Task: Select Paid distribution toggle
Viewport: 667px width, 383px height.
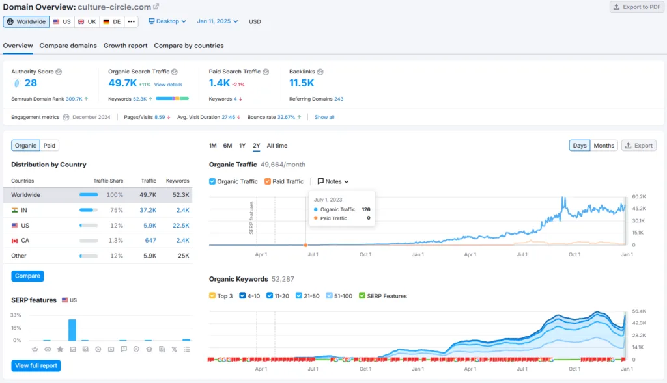Action: click(50, 146)
